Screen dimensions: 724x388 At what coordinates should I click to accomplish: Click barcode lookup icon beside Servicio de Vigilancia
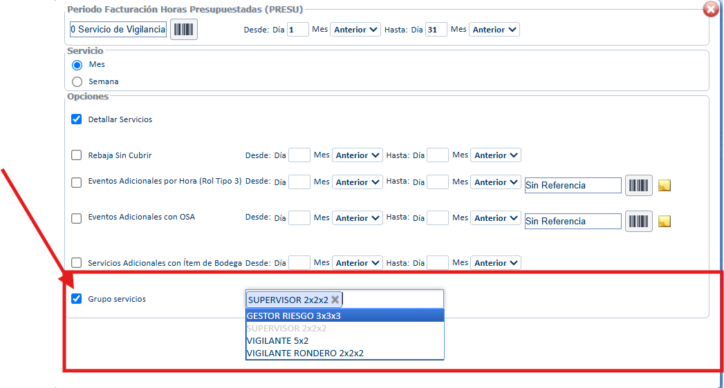coord(184,30)
